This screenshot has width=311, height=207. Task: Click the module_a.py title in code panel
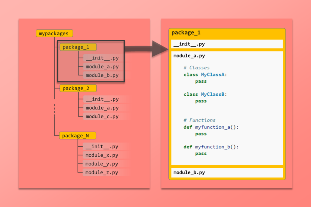[189, 56]
